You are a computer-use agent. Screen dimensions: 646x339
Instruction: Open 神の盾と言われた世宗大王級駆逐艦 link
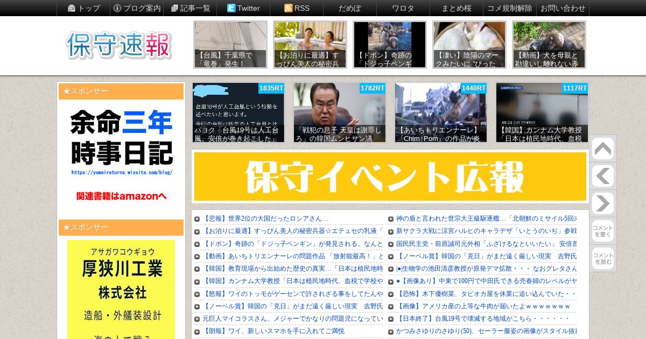[x=486, y=219]
